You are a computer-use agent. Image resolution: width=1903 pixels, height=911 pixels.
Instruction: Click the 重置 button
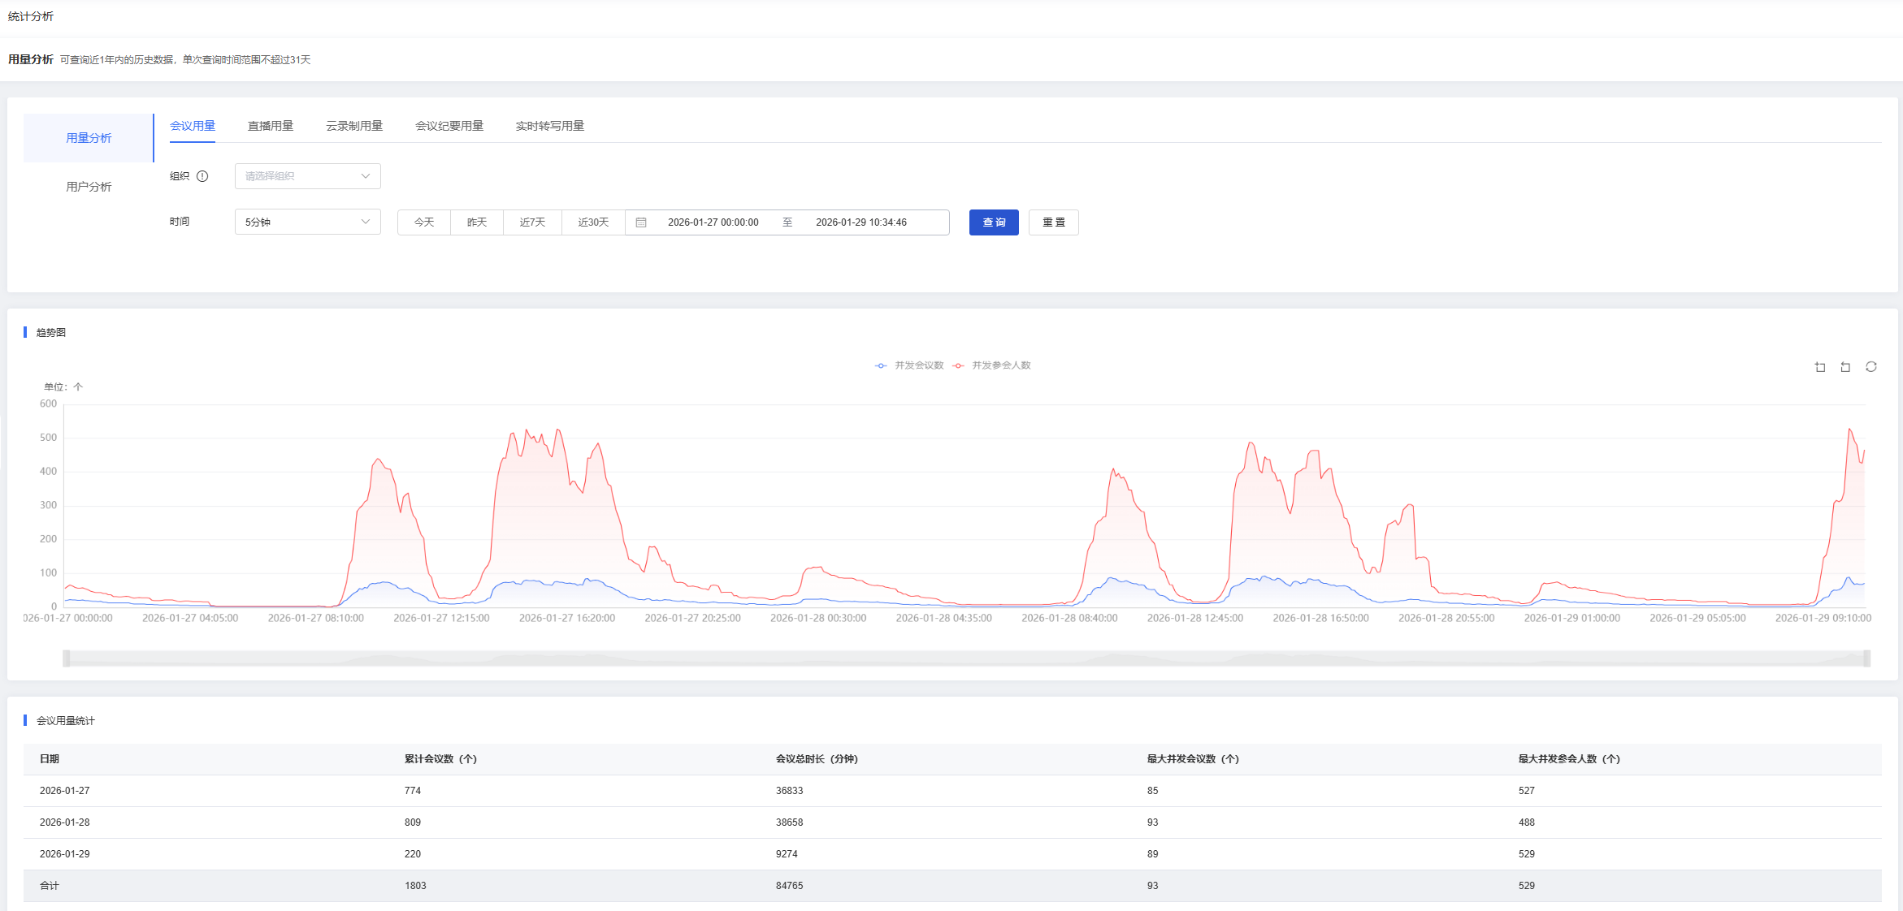point(1053,222)
